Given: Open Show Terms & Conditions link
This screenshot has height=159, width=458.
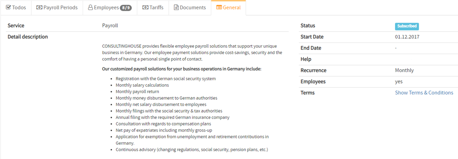Looking at the screenshot, I should (424, 93).
